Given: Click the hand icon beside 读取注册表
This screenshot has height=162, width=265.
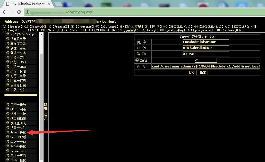Looking at the screenshot, I should click(x=8, y=123).
